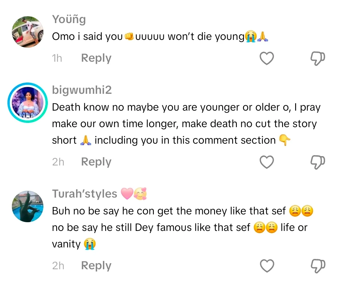Like bigwumhi2's comment with the heart

[x=267, y=162]
